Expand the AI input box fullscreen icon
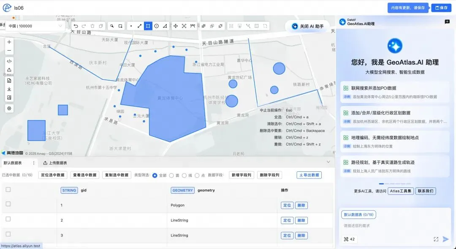 [x=436, y=239]
